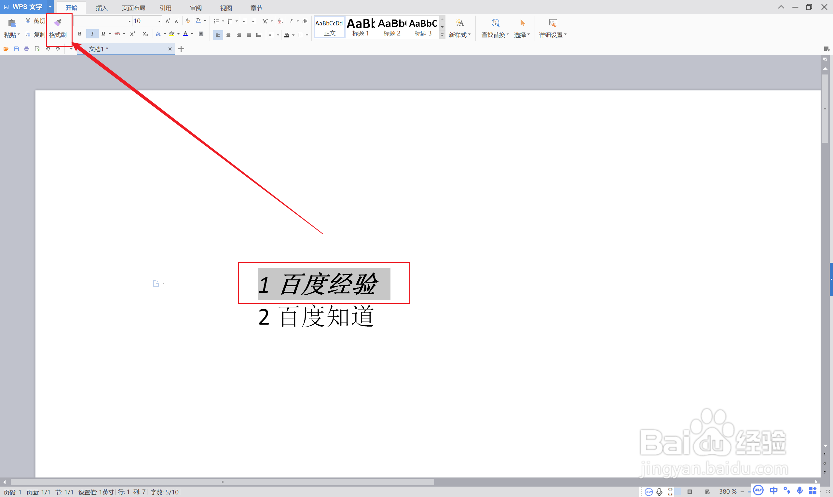Open the WPS 文字 application menu
Viewport: 833px width, 497px height.
click(x=26, y=7)
